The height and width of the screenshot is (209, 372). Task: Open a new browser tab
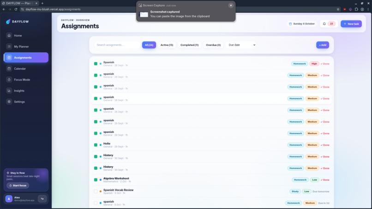[x=42, y=3]
